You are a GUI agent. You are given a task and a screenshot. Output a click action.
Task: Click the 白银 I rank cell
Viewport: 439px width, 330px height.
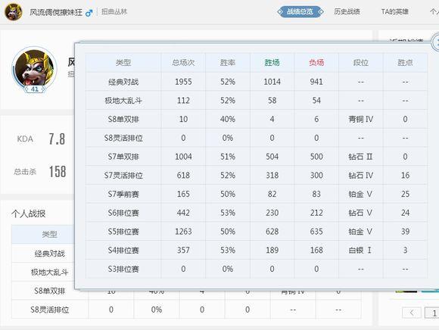[360, 251]
